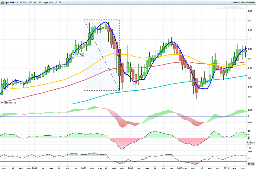This screenshot has width=256, height=170.
Task: Click the 50 scale value in the bottom oscillator panel
Action: [249, 159]
